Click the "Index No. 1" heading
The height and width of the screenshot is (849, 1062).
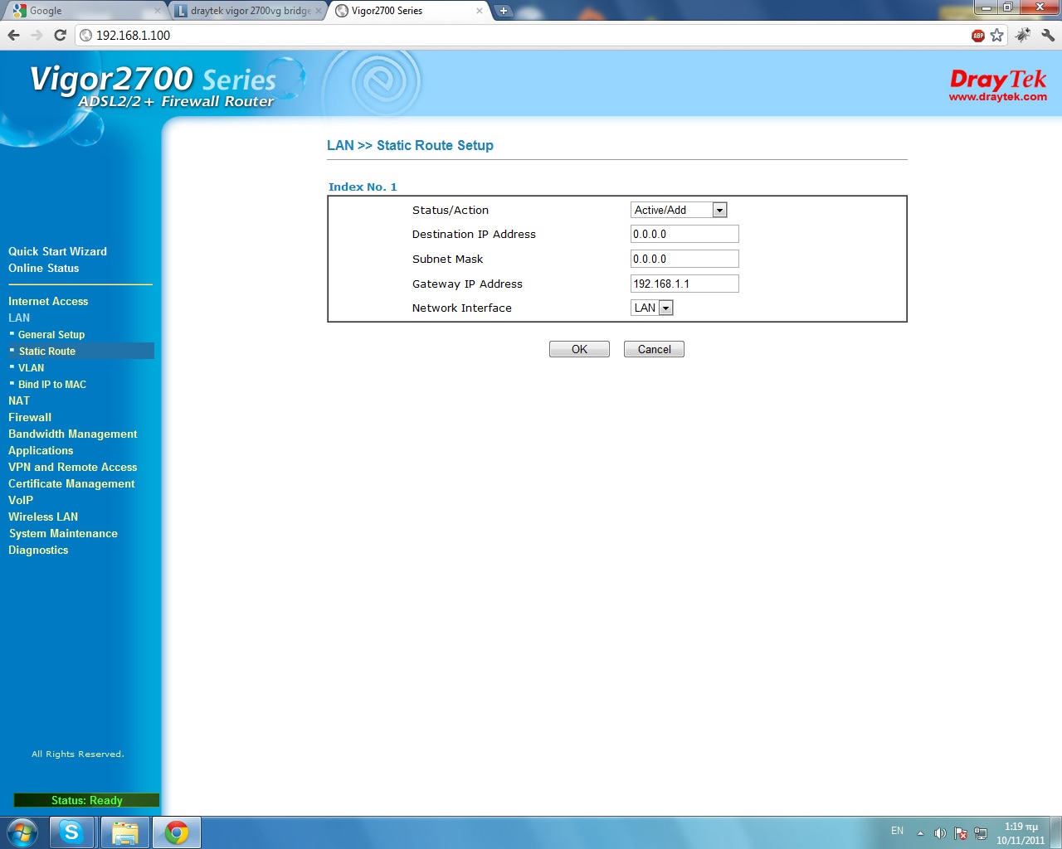(x=363, y=187)
